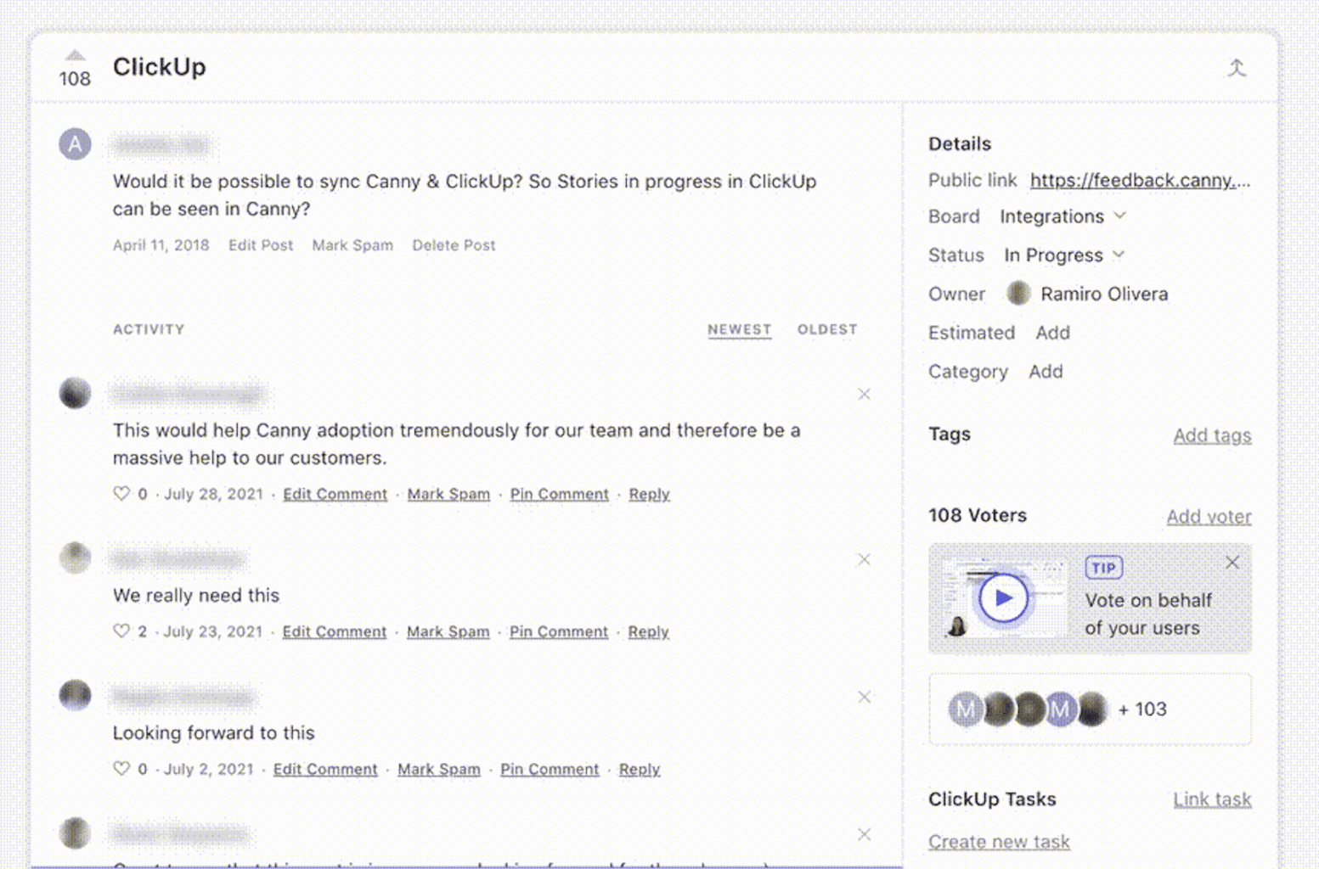Add an Estimated date
1319x869 pixels.
(1052, 333)
